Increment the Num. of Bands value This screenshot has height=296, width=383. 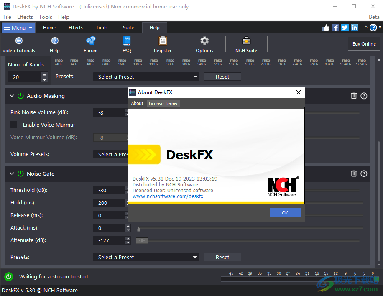pos(44,74)
